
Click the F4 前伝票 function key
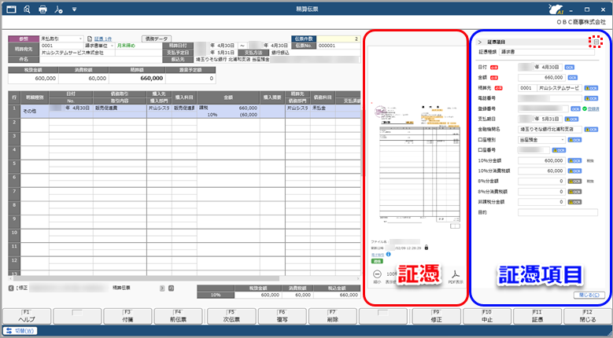[x=179, y=316]
